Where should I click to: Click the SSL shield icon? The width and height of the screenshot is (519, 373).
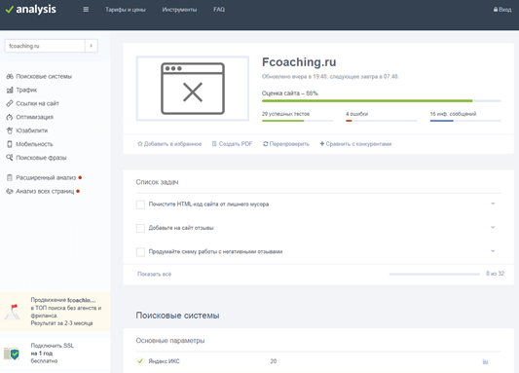[12, 354]
